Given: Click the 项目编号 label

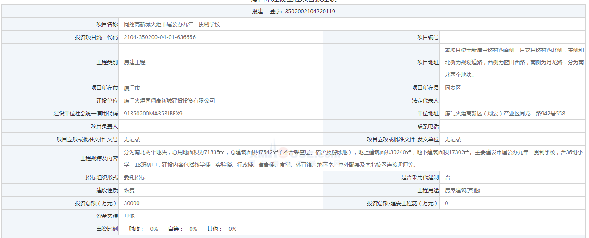Looking at the screenshot, I should [x=428, y=37].
